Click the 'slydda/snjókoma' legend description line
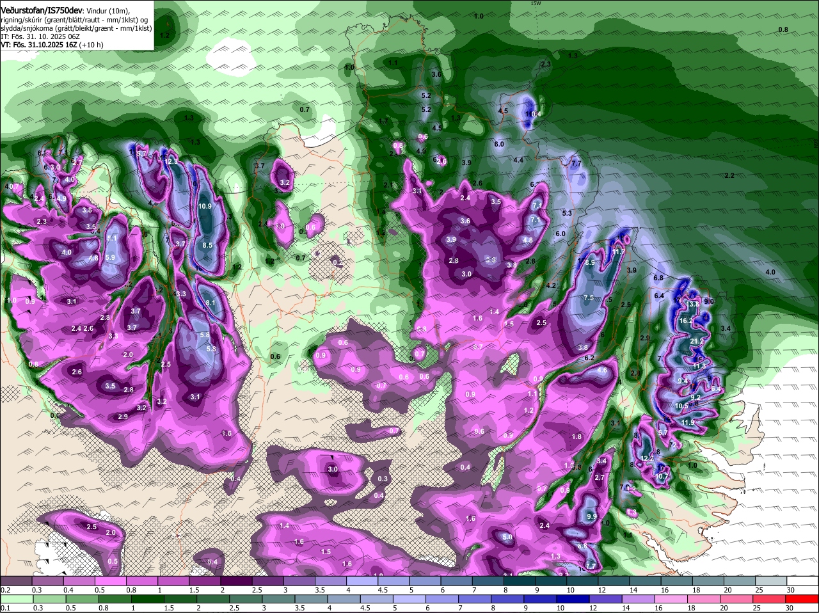Image resolution: width=819 pixels, height=613 pixels. point(76,28)
